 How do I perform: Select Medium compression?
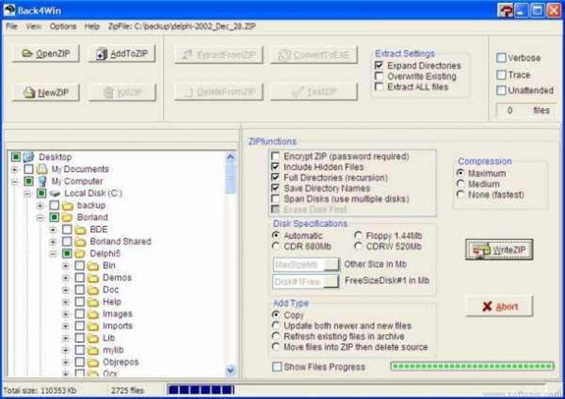click(460, 184)
